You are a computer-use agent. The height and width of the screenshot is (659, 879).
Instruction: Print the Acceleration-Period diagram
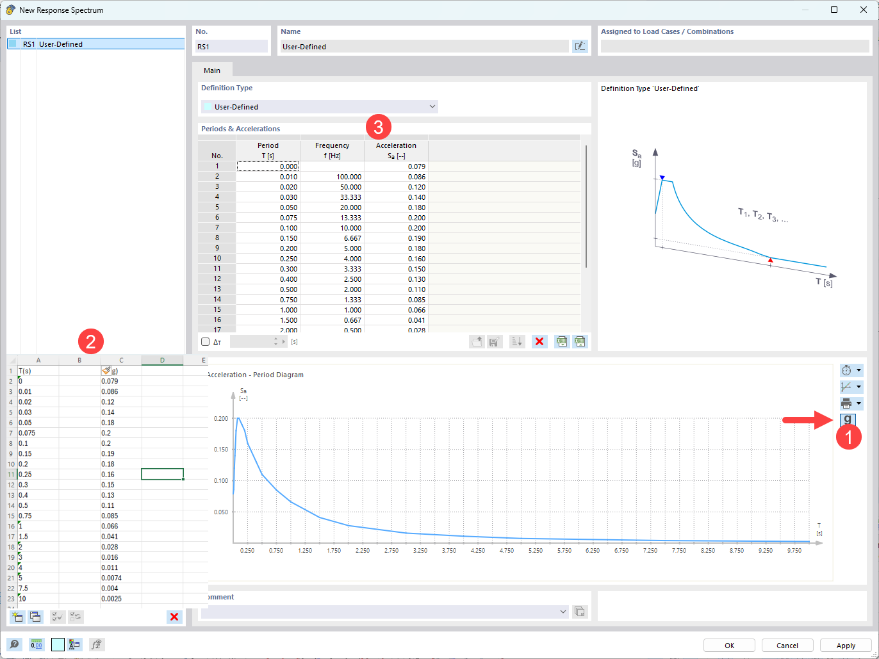pos(848,403)
